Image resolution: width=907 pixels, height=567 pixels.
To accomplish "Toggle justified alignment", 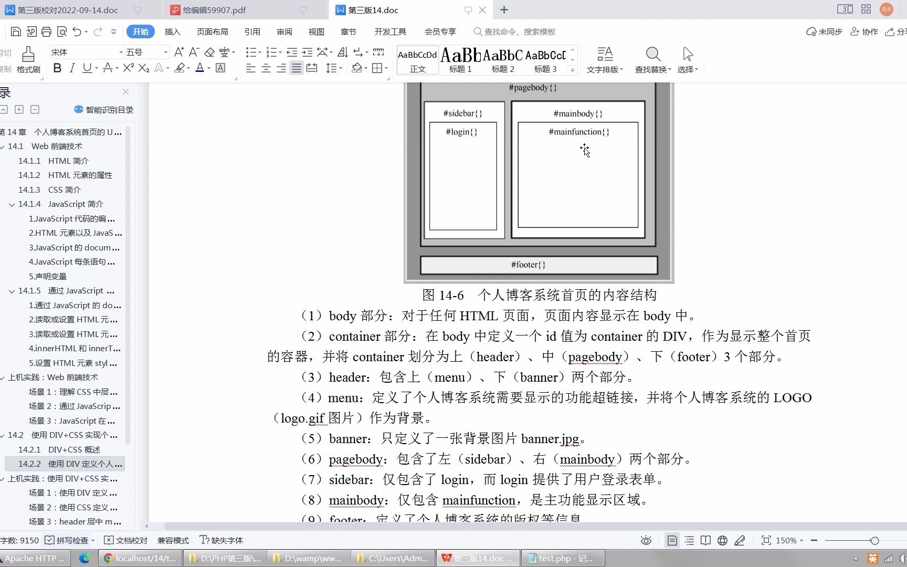I will coord(297,68).
